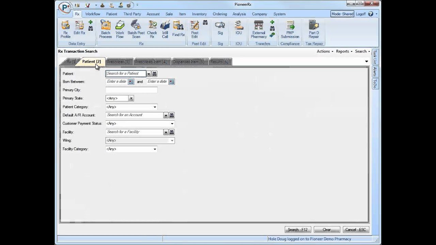Screen dimensions: 436x245
Task: Click the binoculars in Transfers group
Action: tap(272, 29)
